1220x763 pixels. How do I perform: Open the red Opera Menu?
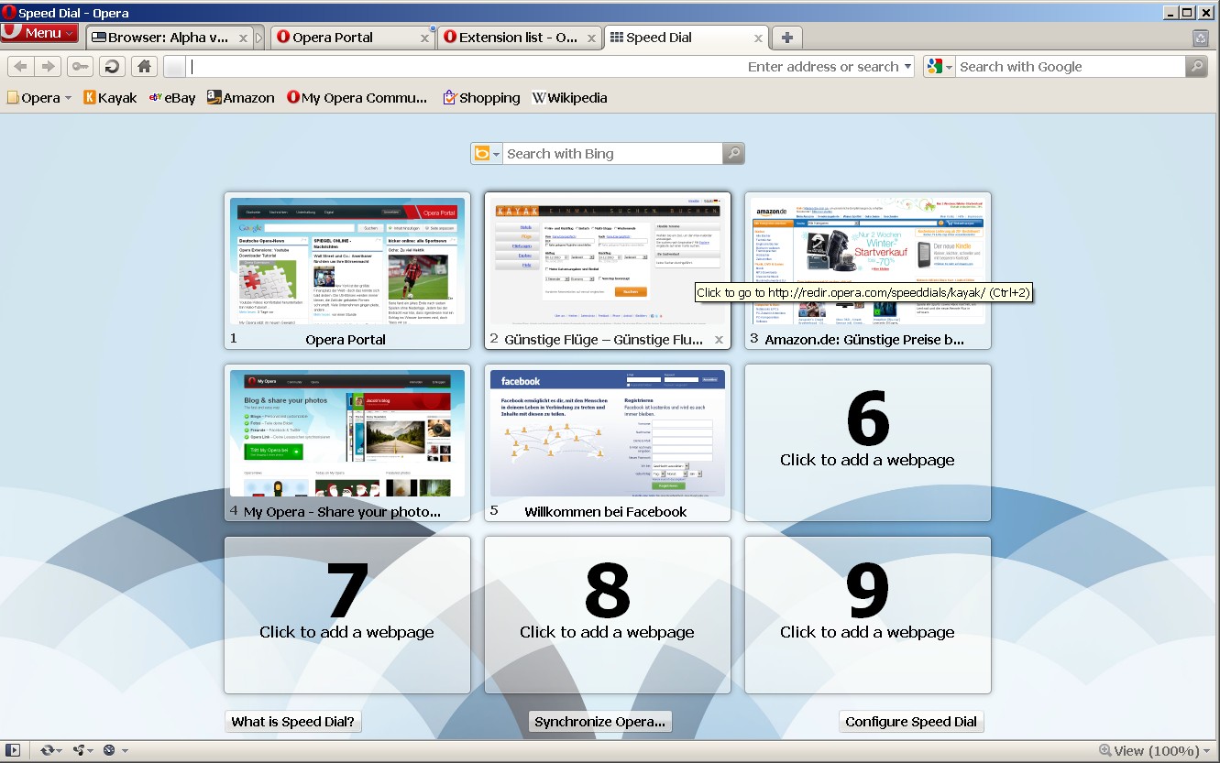(39, 33)
